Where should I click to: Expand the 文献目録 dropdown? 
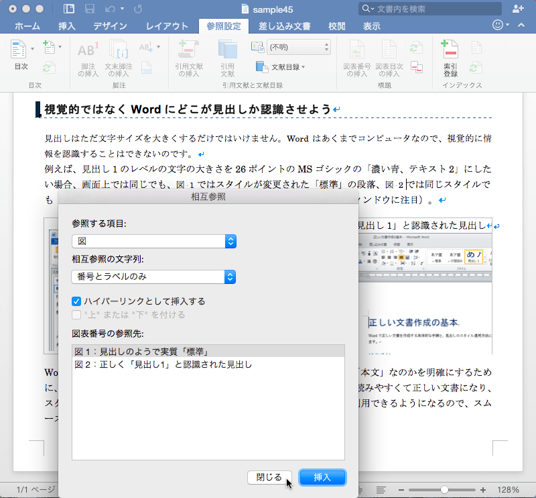(x=304, y=67)
